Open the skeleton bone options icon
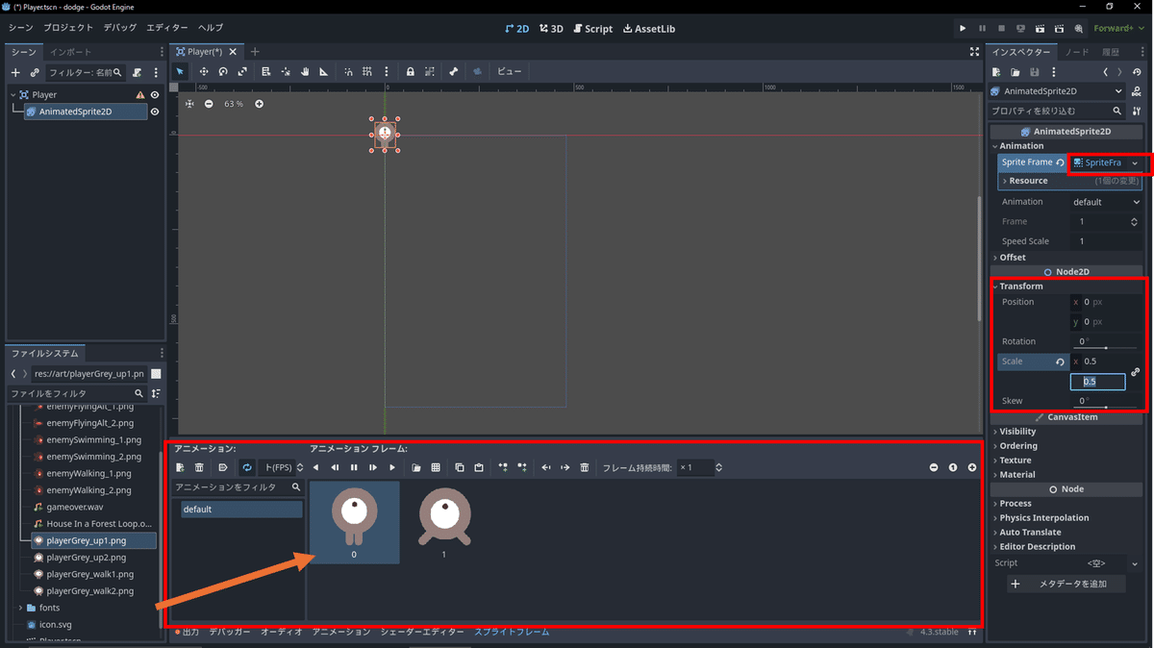 453,71
